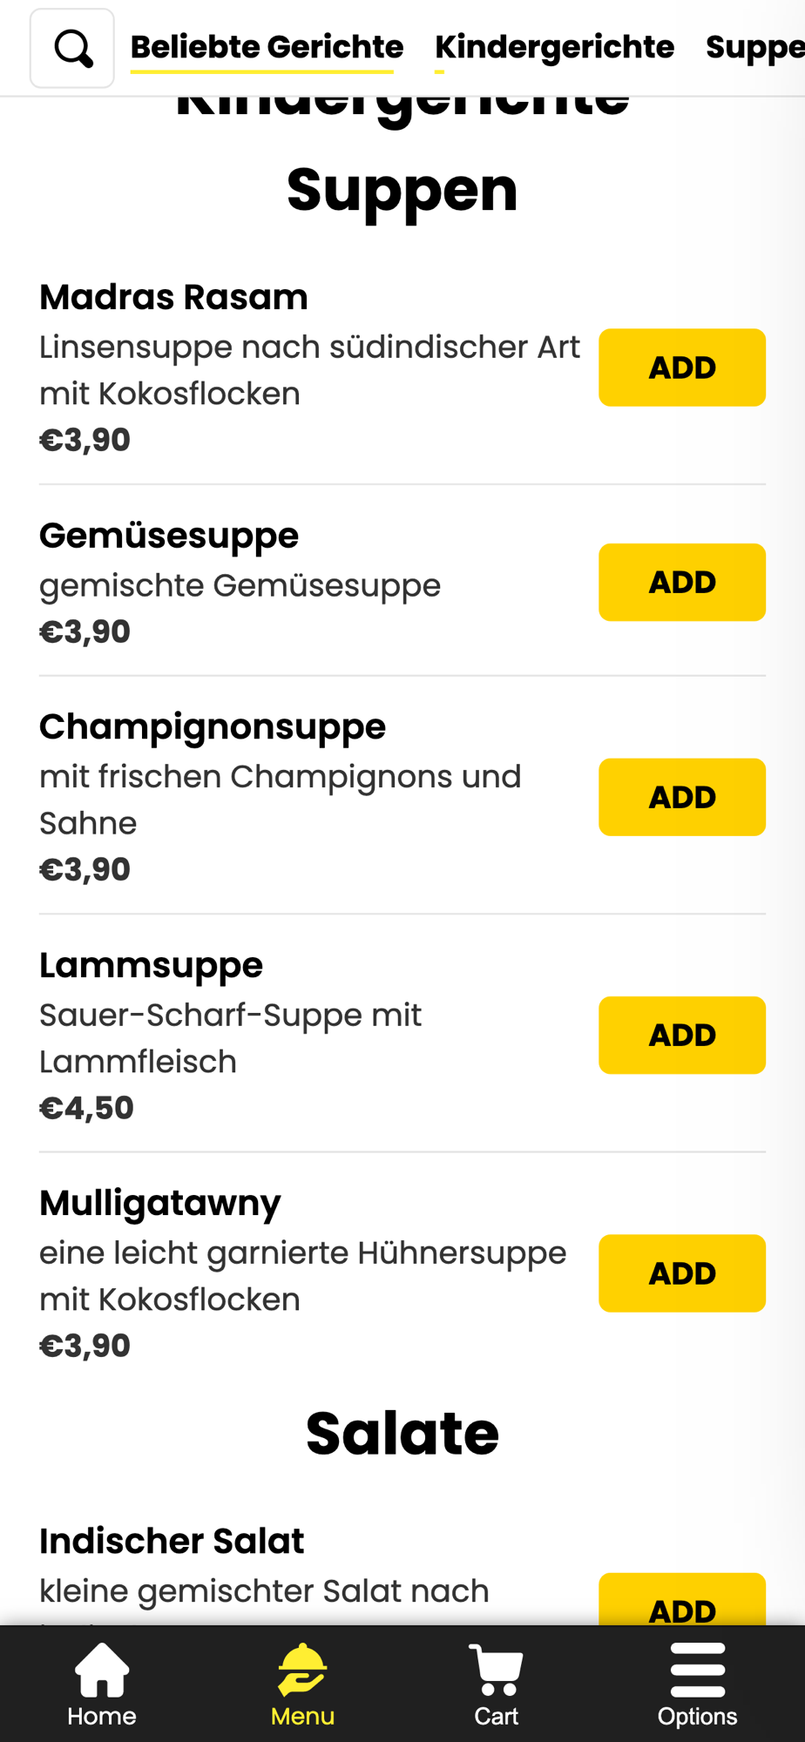
Task: Open the Menu bell icon tab
Action: tap(302, 1685)
